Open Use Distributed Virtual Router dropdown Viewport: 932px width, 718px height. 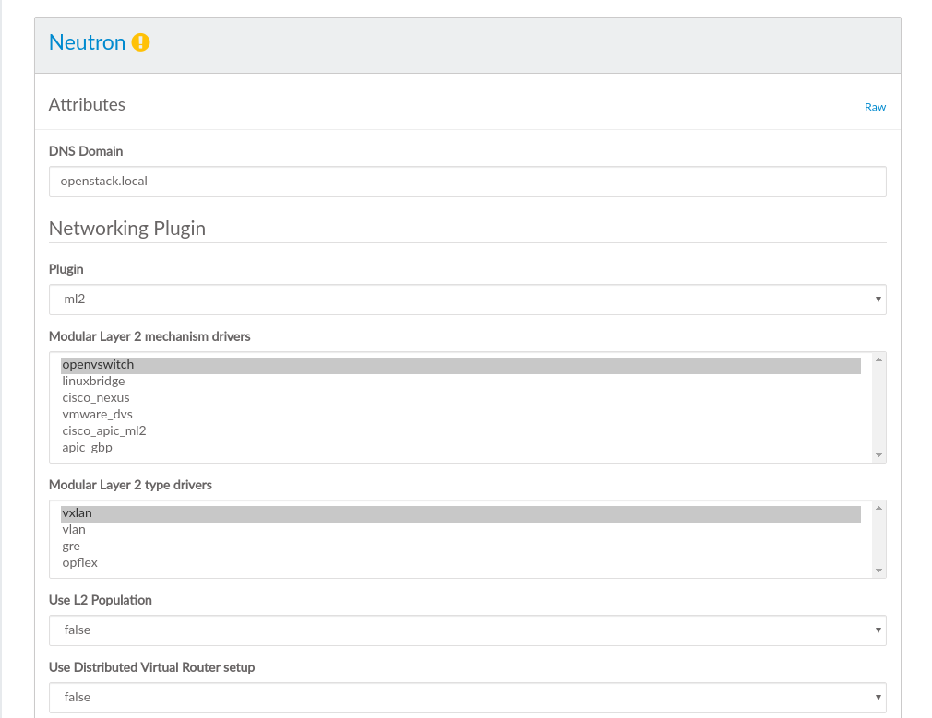pyautogui.click(x=467, y=698)
